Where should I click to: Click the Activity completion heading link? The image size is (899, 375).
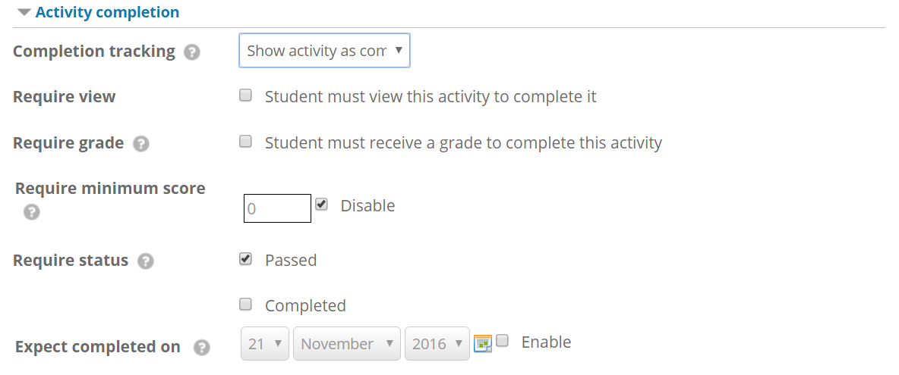[x=107, y=12]
